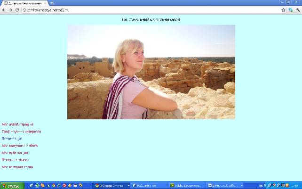Image resolution: width=302 pixels, height=189 pixels.
Task: Bookmark this page with the star icon
Action: coord(283,9)
